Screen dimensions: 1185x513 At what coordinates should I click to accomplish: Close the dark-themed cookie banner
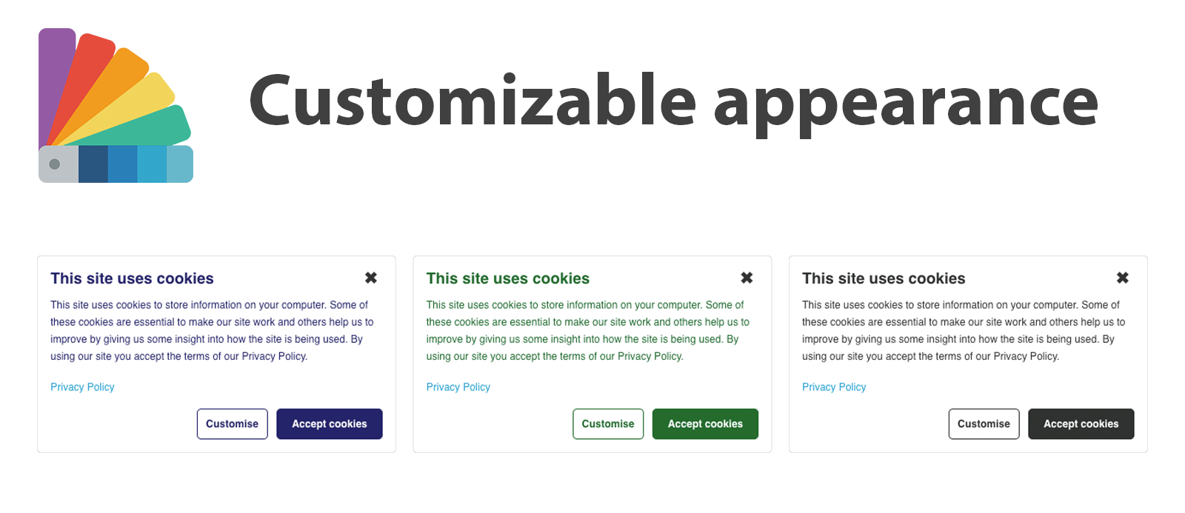pos(1123,278)
